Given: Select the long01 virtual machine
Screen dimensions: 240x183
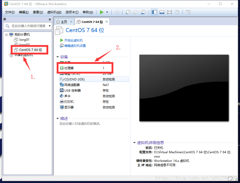Looking at the screenshot, I should (x=24, y=40).
